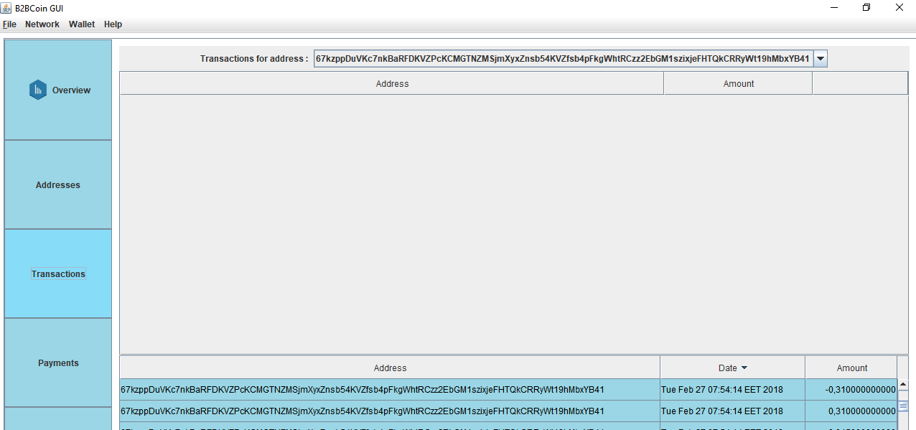
Task: Click the blue hexagon Overview icon
Action: [x=37, y=90]
